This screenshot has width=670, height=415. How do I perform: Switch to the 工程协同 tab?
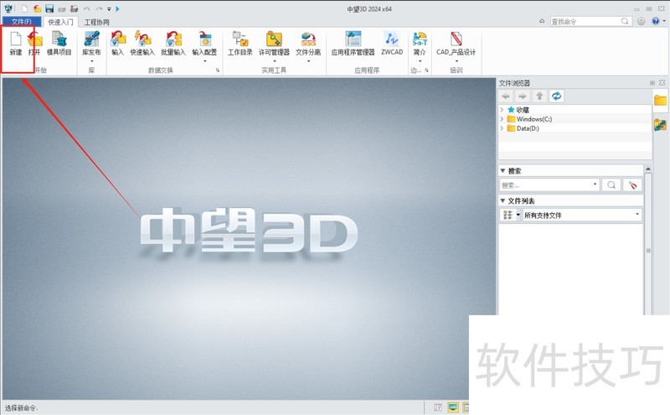tap(96, 22)
